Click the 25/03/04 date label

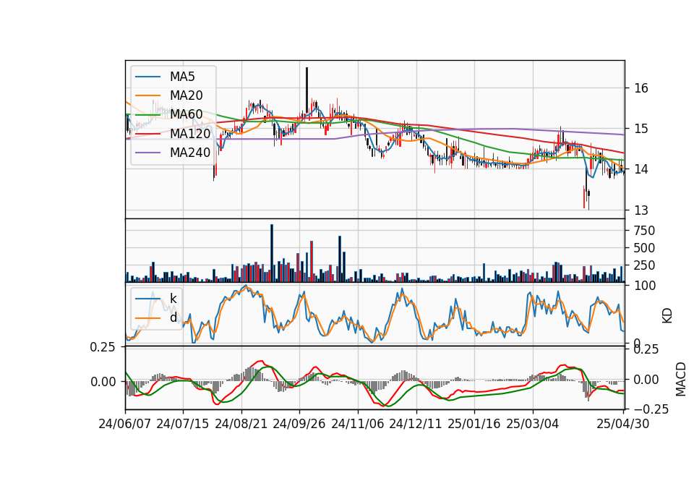tap(533, 424)
